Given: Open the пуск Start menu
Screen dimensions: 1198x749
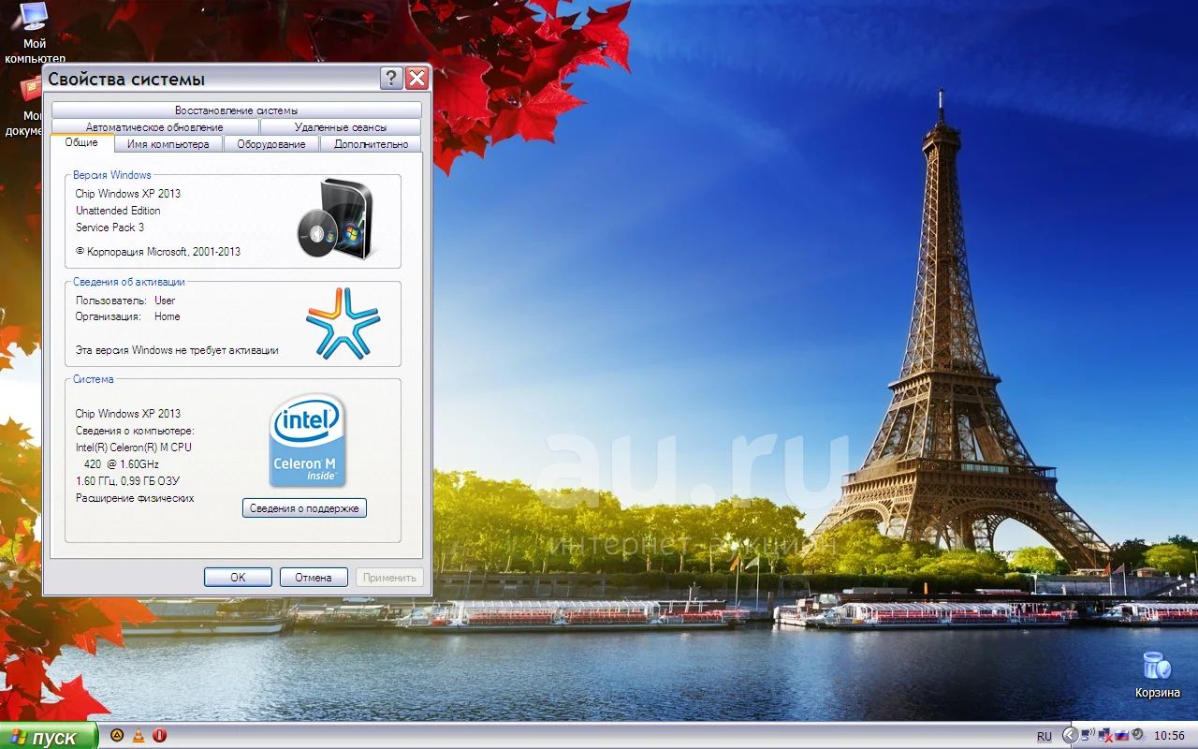Looking at the screenshot, I should tap(49, 737).
